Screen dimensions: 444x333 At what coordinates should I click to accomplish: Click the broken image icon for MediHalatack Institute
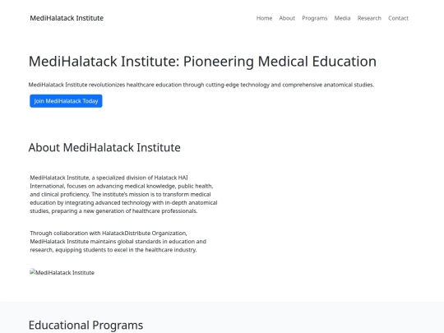33,272
